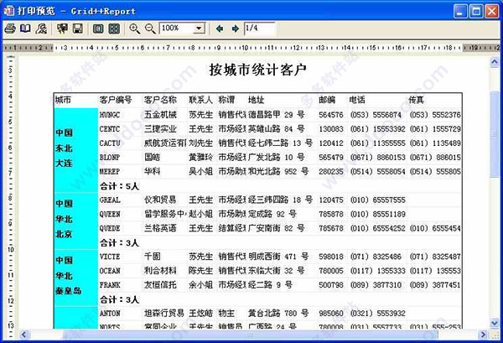This screenshot has width=503, height=343.
Task: Zoom out with the minus magnifier
Action: point(150,29)
